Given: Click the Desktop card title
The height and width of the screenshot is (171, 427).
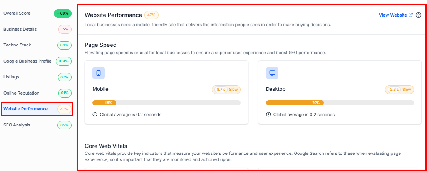Looking at the screenshot, I should pos(276,89).
